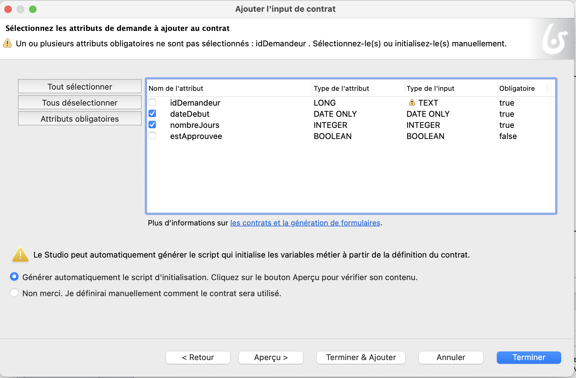Screen dimensions: 576x378
Task: Click the 'DATE ONLY' input type cell for dateDebut
Action: [x=428, y=114]
